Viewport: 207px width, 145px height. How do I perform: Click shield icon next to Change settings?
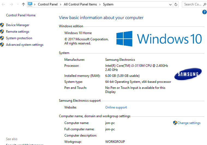tap(175, 123)
